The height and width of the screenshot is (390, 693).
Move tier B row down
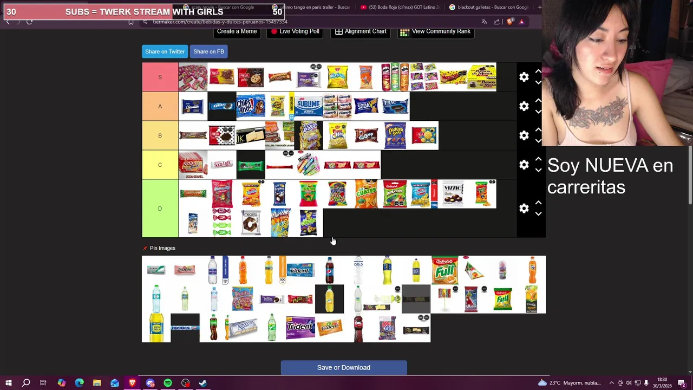click(538, 141)
